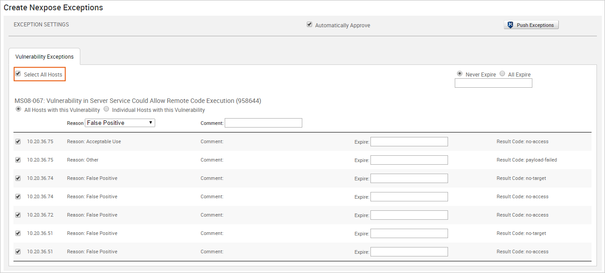Switch to the Vulnerability Exceptions tab
This screenshot has height=273, width=605.
pyautogui.click(x=44, y=57)
